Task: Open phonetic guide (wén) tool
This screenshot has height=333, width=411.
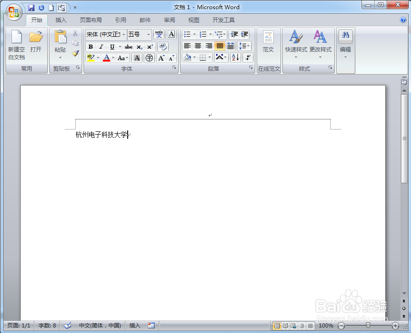Action: [x=159, y=34]
